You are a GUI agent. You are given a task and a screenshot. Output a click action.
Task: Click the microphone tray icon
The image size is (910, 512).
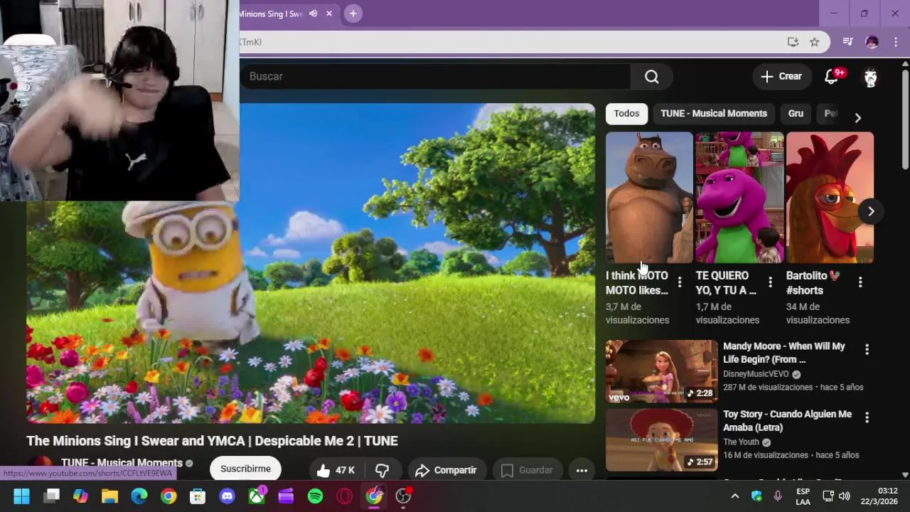(x=778, y=496)
